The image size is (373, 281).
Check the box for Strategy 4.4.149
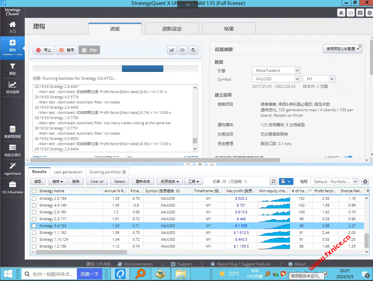pyautogui.click(x=34, y=205)
